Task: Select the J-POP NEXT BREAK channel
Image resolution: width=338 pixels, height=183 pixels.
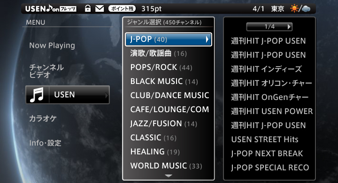Action: [267, 153]
